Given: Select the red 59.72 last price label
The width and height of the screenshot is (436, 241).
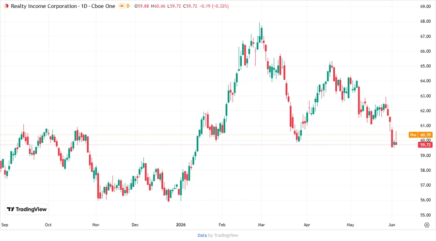Looking at the screenshot, I should (x=425, y=145).
